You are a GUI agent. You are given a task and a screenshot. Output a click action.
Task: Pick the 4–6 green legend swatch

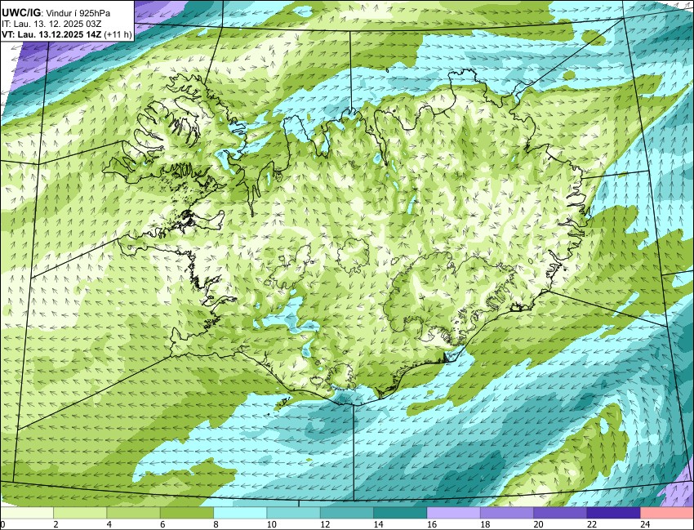pos(133,513)
